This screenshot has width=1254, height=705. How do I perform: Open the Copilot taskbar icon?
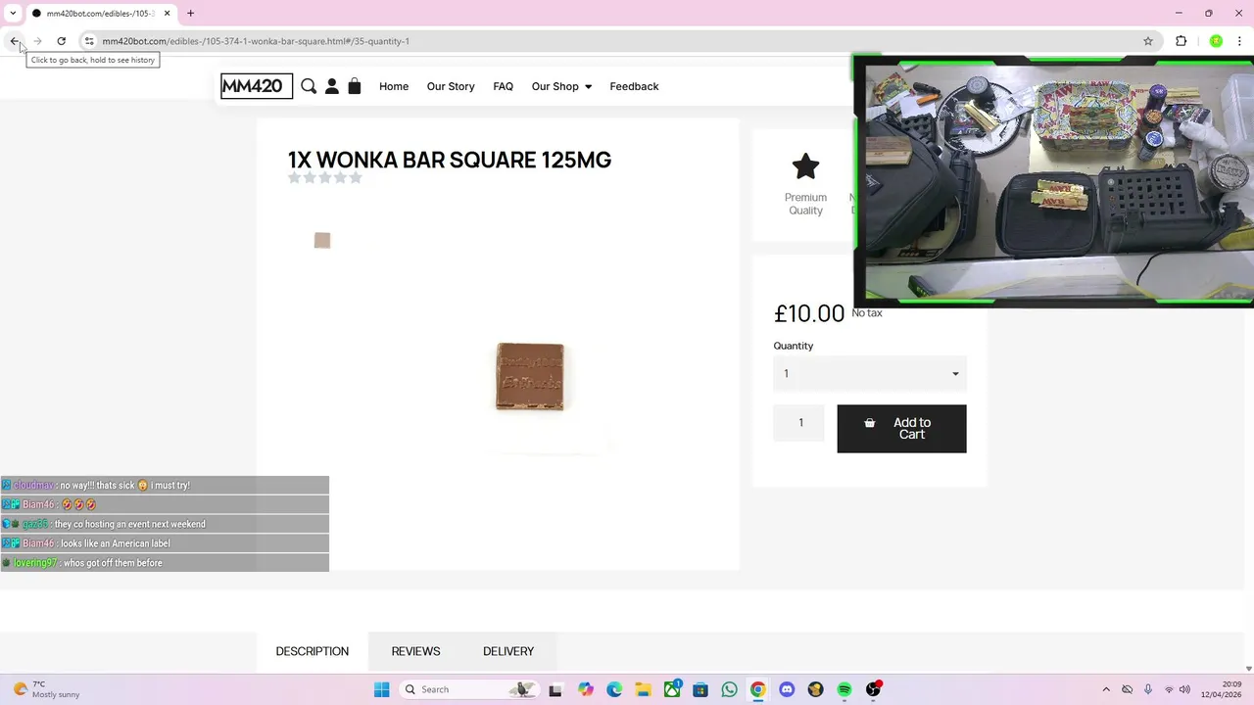click(586, 689)
